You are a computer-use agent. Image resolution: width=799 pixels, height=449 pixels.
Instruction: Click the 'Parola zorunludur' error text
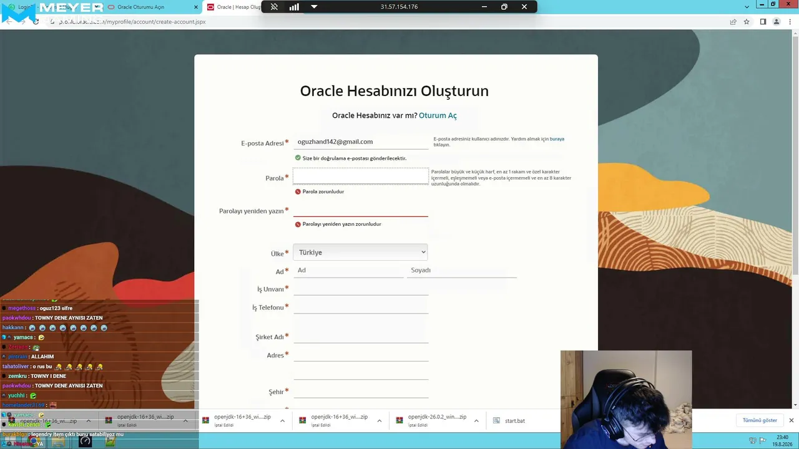[323, 191]
